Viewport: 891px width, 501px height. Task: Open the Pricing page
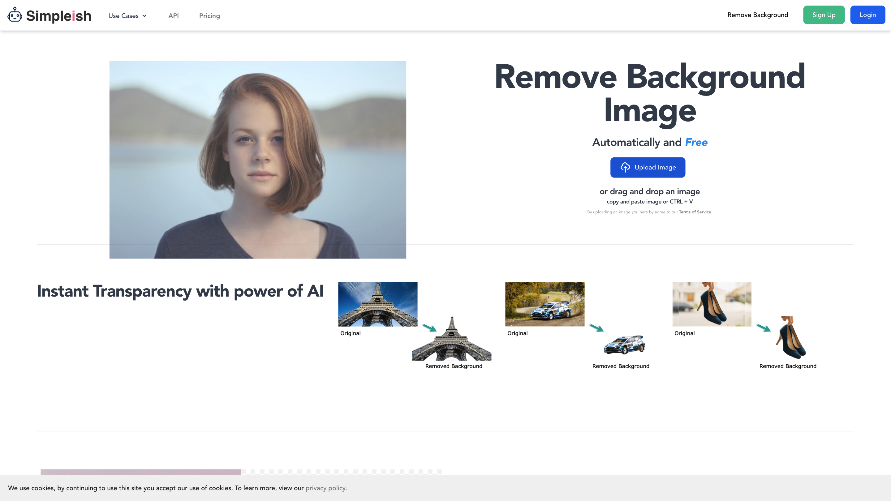point(209,15)
